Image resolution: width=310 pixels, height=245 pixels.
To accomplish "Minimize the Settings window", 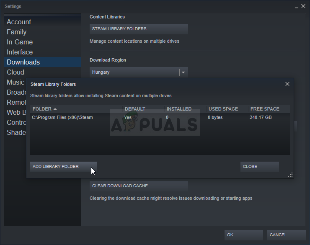I will (296, 7).
